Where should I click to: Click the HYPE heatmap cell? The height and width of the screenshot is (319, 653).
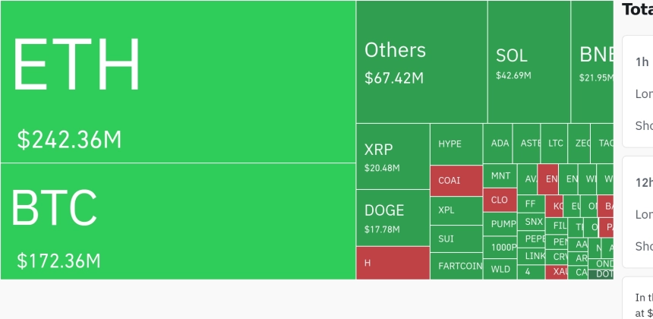click(456, 144)
